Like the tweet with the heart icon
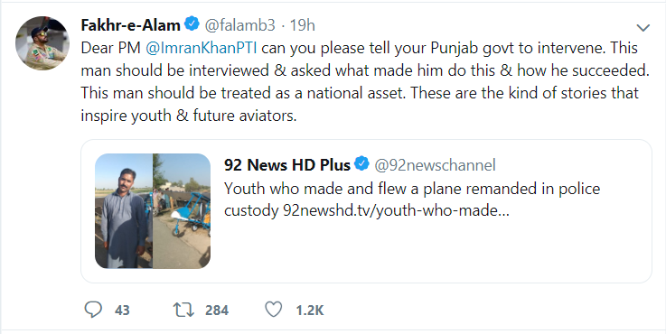 pos(273,310)
